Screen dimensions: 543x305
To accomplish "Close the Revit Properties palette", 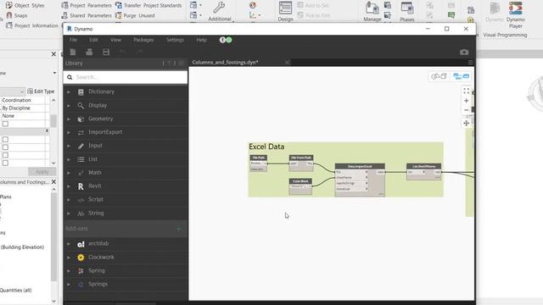I will tap(53, 54).
